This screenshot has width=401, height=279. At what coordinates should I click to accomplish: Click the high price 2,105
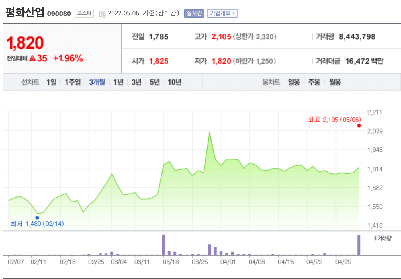(221, 37)
